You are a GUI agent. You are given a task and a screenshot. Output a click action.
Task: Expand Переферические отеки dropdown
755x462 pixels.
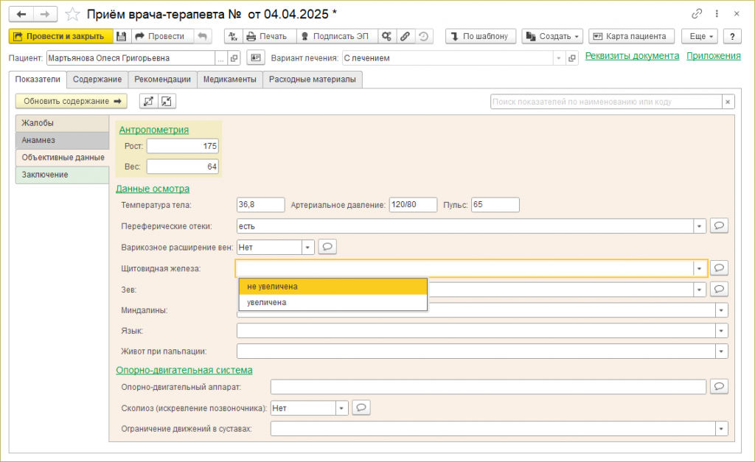click(x=699, y=225)
